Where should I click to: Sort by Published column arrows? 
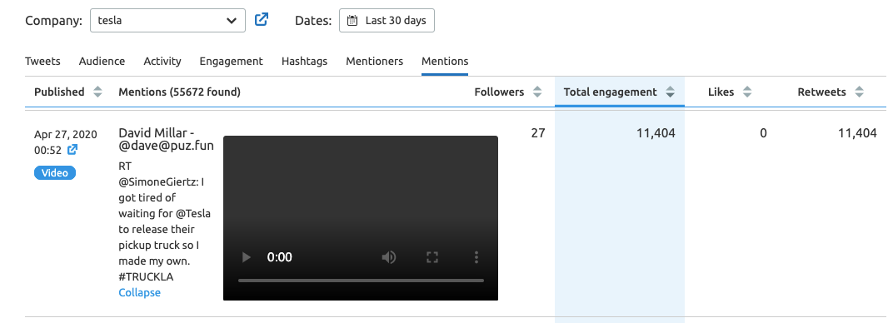coord(97,92)
